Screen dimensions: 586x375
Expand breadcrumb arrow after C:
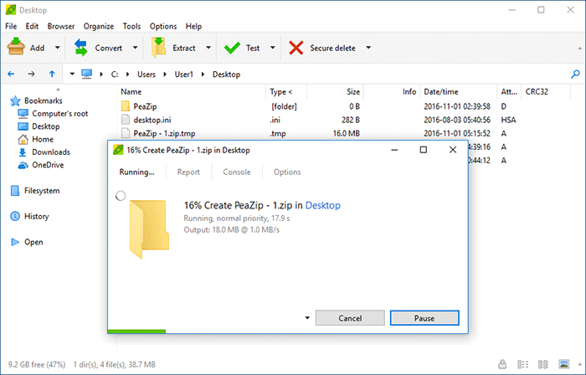point(128,74)
